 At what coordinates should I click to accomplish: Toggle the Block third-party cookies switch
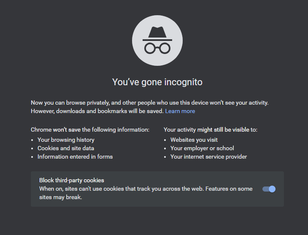point(269,189)
